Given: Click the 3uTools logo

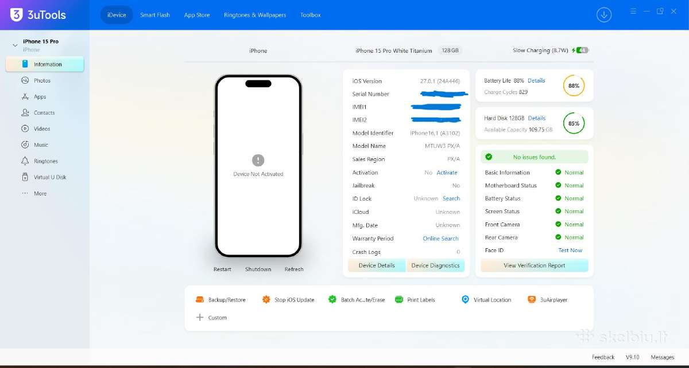Looking at the screenshot, I should click(38, 15).
